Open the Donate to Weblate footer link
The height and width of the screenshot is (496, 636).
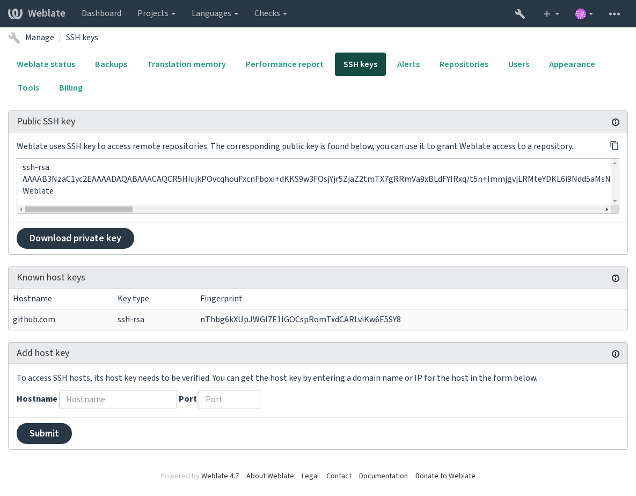[445, 476]
